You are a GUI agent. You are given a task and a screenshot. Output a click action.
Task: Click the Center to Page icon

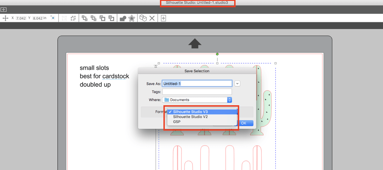pyautogui.click(x=163, y=18)
